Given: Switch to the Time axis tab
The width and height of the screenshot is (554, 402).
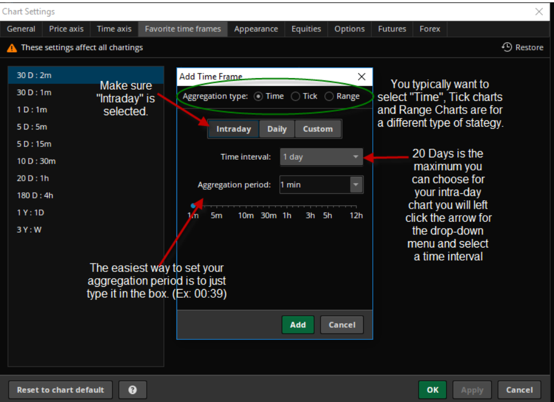Looking at the screenshot, I should (x=114, y=29).
